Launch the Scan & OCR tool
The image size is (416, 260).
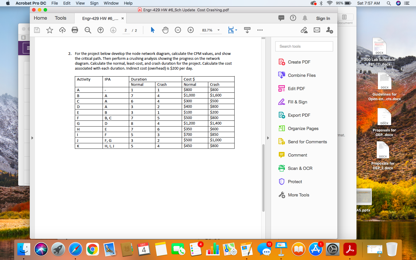click(x=299, y=168)
